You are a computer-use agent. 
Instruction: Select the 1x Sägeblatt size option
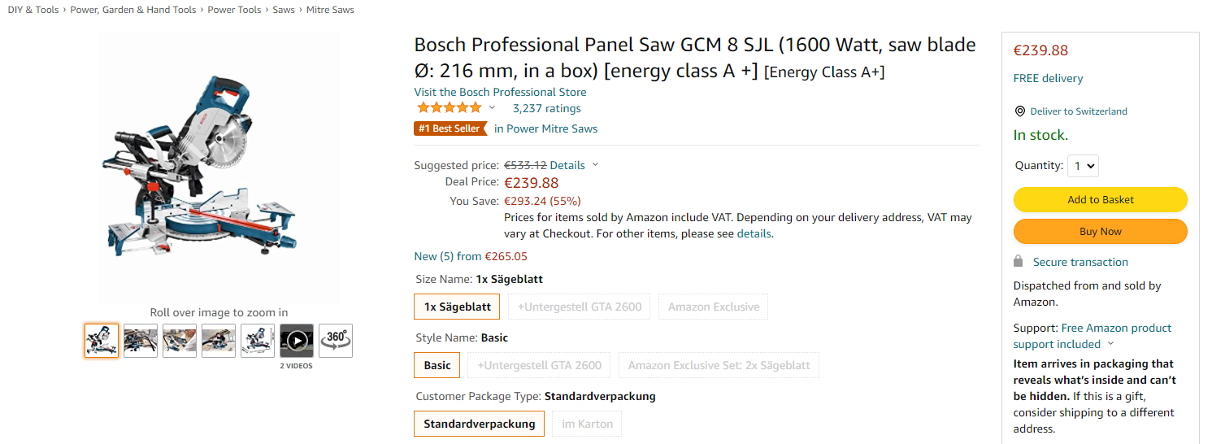pos(457,307)
